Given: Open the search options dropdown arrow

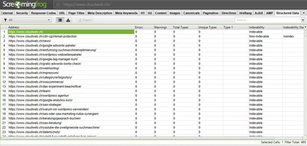Looking at the screenshot, I should 303,20.
